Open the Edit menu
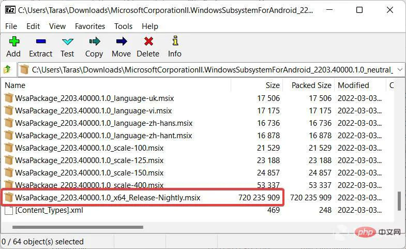The height and width of the screenshot is (249, 406). coord(33,26)
